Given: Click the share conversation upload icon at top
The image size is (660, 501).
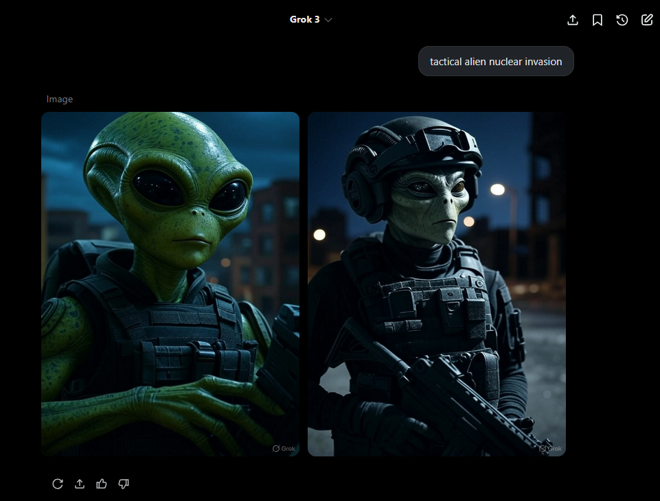Looking at the screenshot, I should (x=573, y=20).
